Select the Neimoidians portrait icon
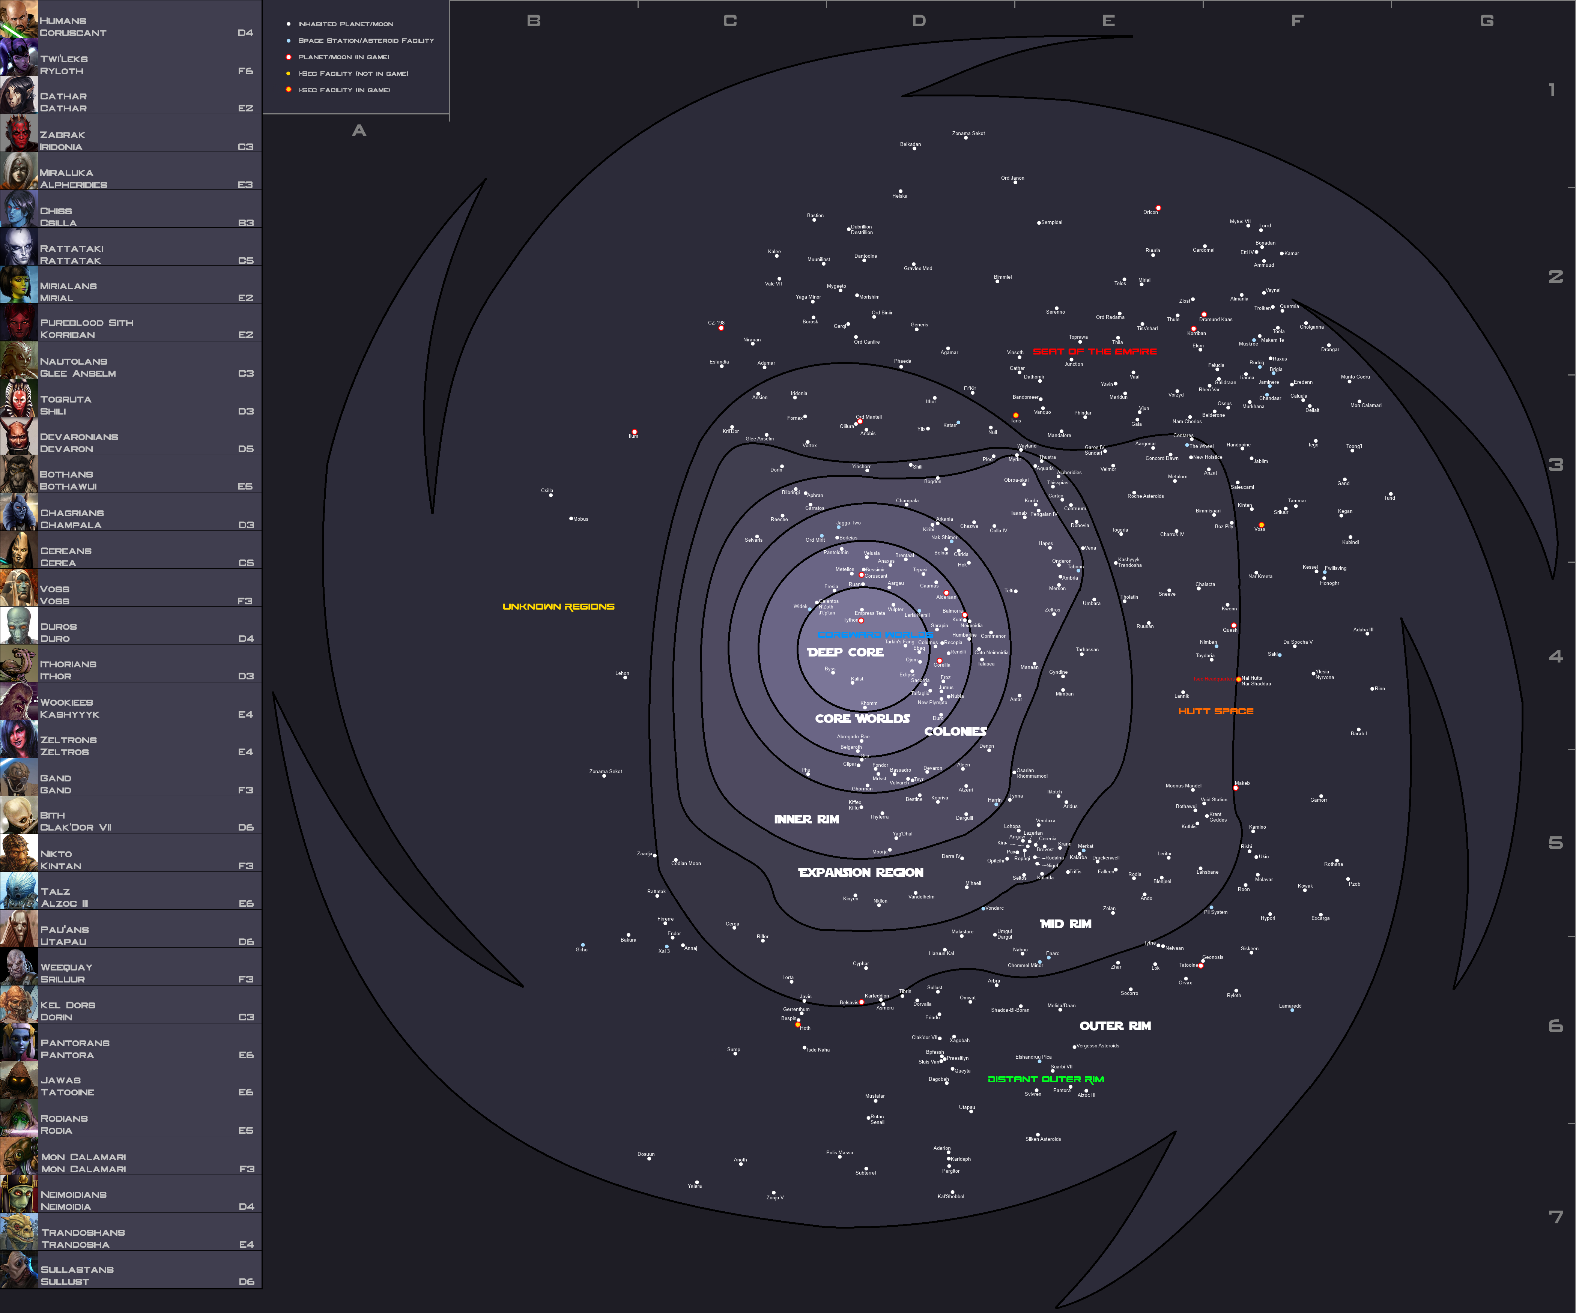This screenshot has width=1576, height=1313. point(19,1194)
